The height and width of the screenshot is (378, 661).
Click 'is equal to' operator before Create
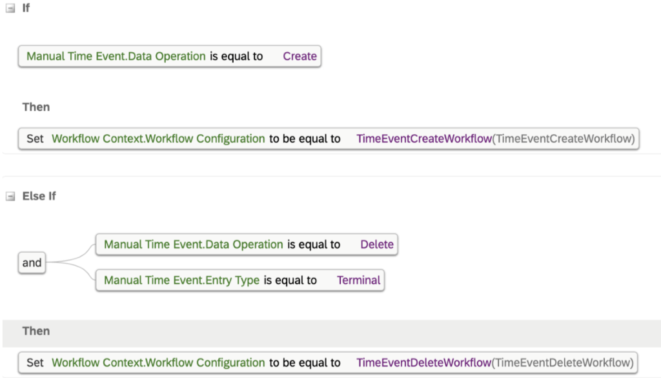(x=236, y=56)
